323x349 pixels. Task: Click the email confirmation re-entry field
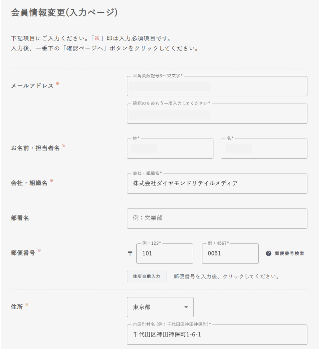tap(217, 114)
